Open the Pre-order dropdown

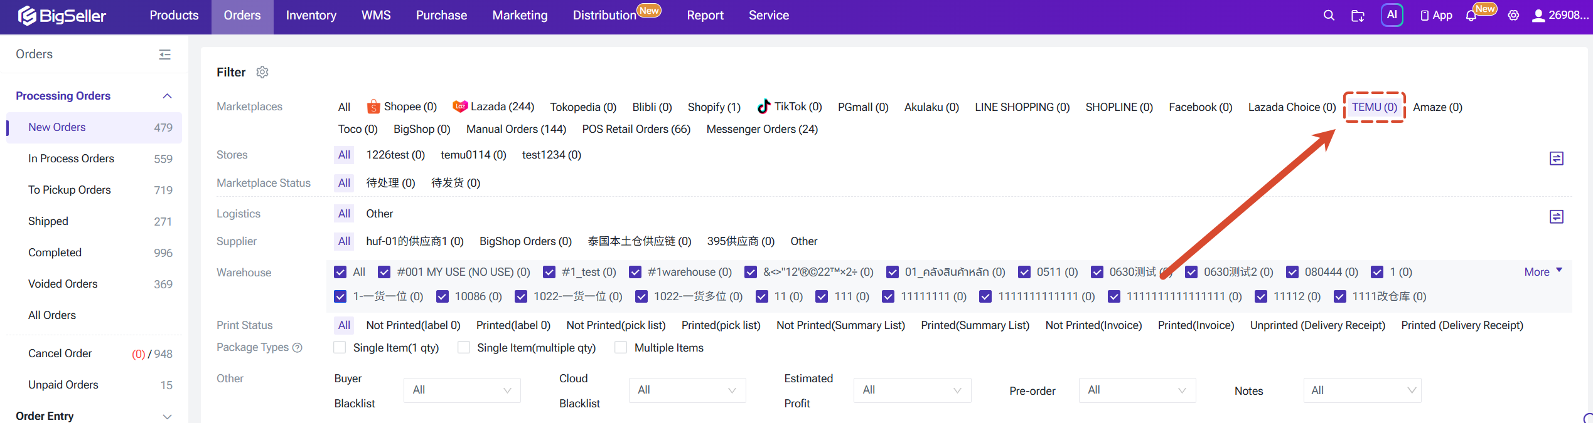(x=1137, y=390)
